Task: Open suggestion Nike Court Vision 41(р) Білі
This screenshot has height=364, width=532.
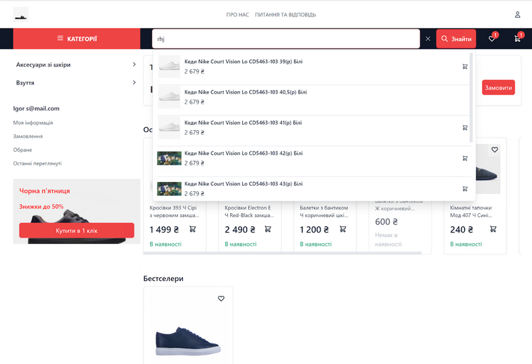Action: [x=243, y=122]
